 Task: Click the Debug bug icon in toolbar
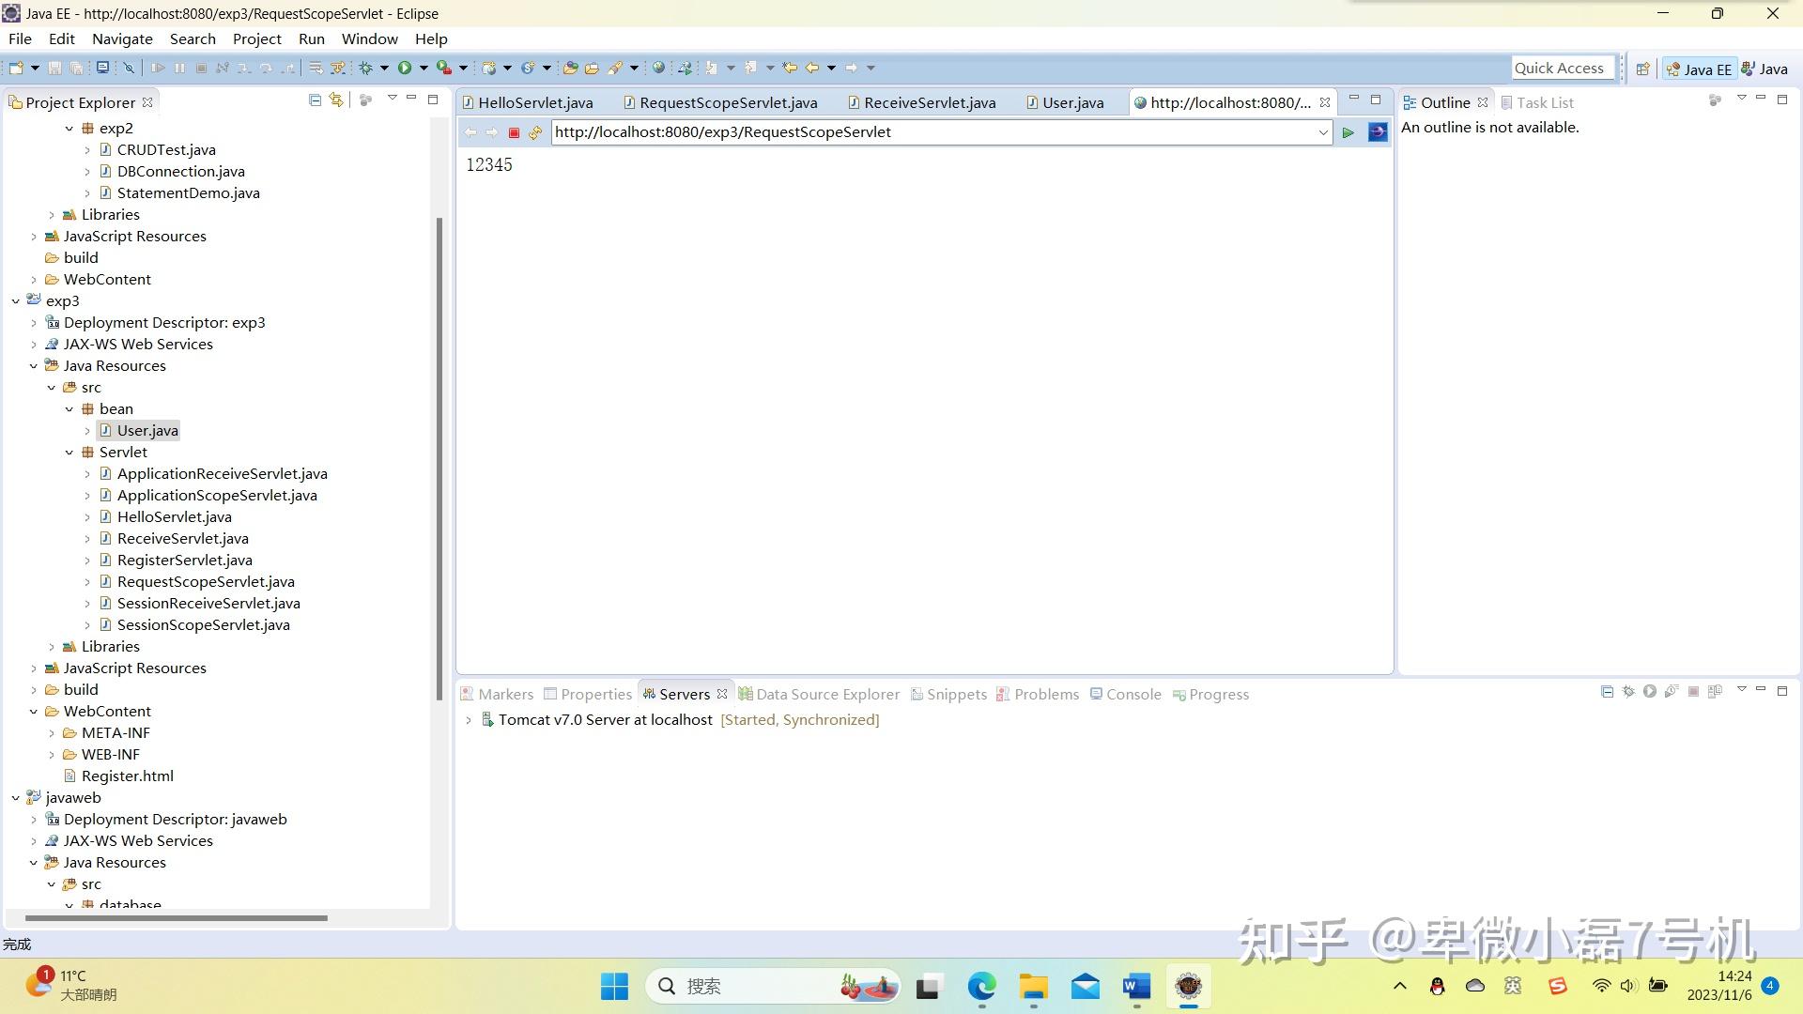click(x=366, y=68)
